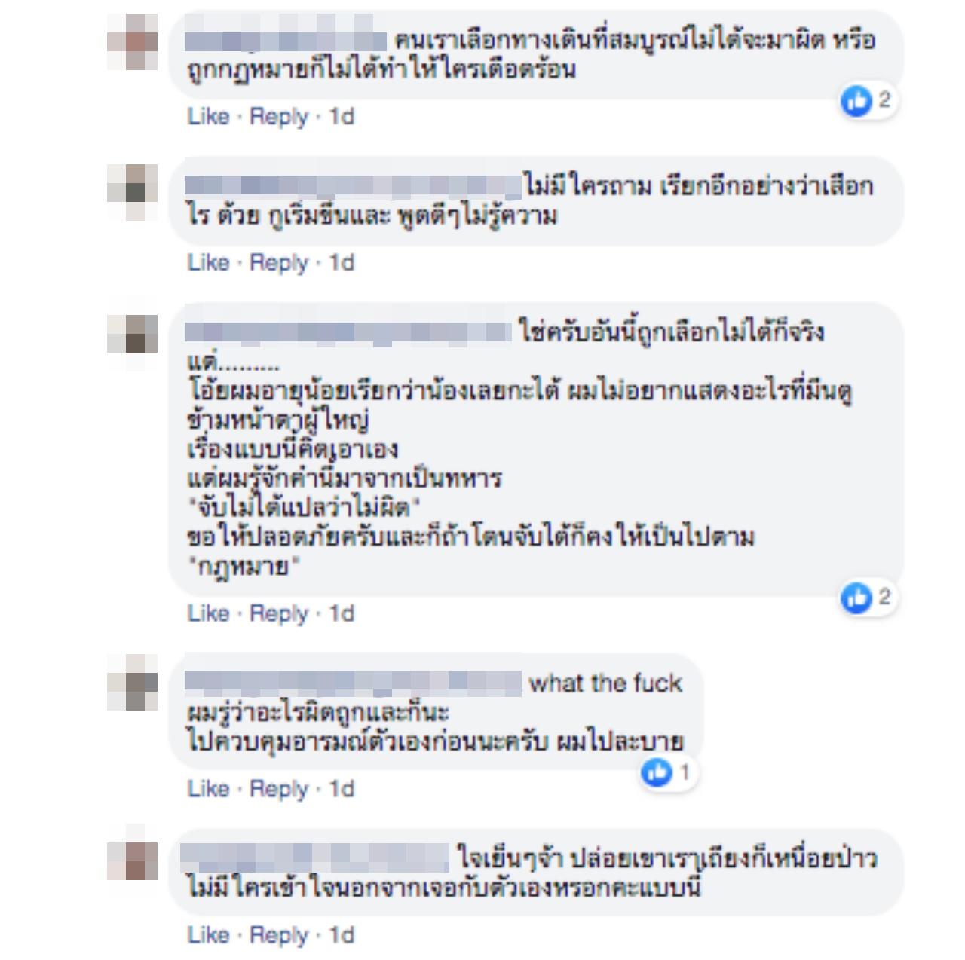This screenshot has height=960, width=965.
Task: Click the like reaction icon on first comment
Action: tap(856, 101)
